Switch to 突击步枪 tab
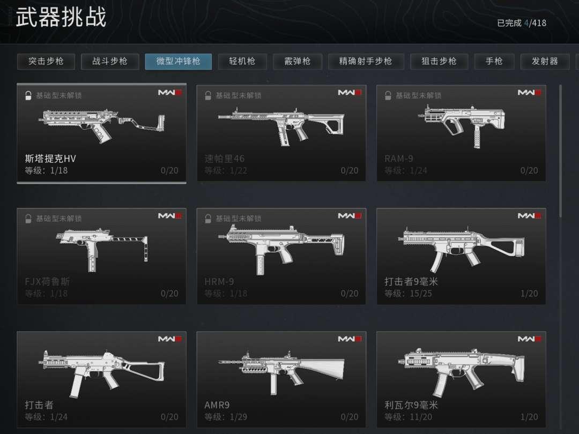 click(x=46, y=61)
